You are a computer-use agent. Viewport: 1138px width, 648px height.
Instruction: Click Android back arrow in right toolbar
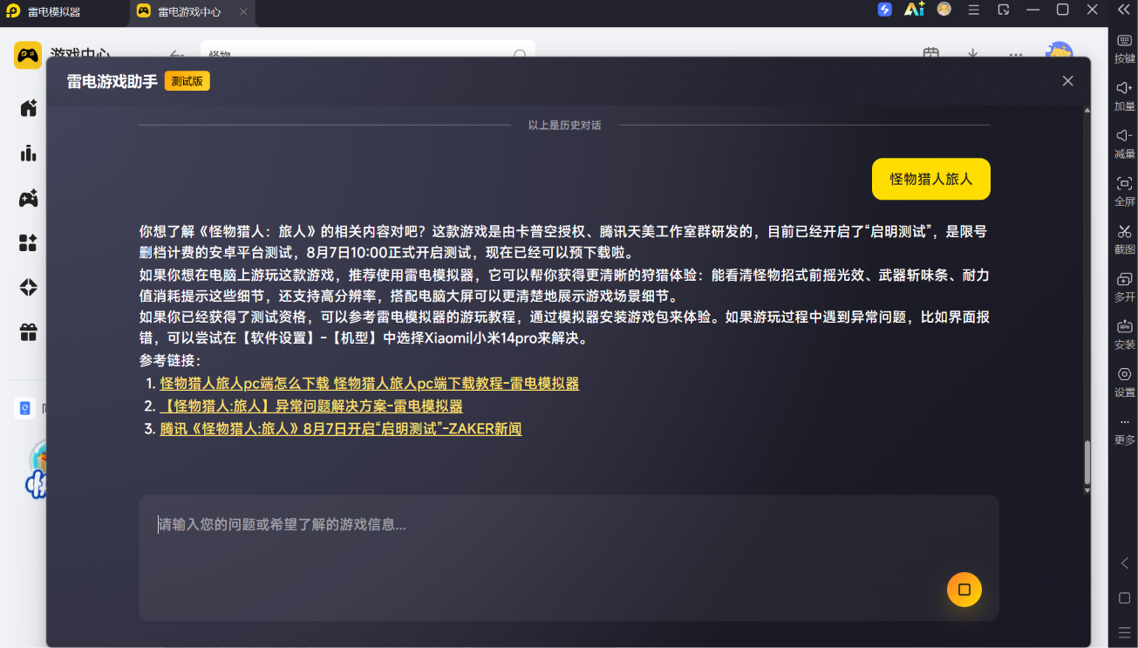[x=1125, y=563]
